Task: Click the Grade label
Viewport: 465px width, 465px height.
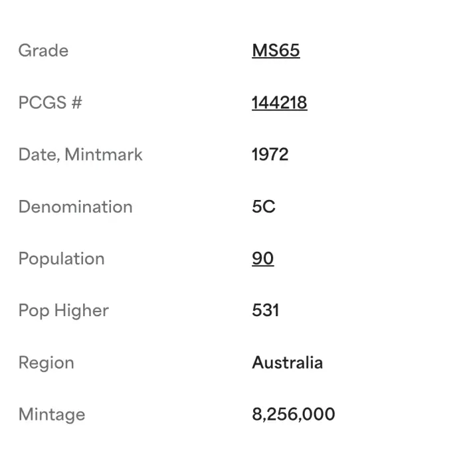Action: coord(43,50)
